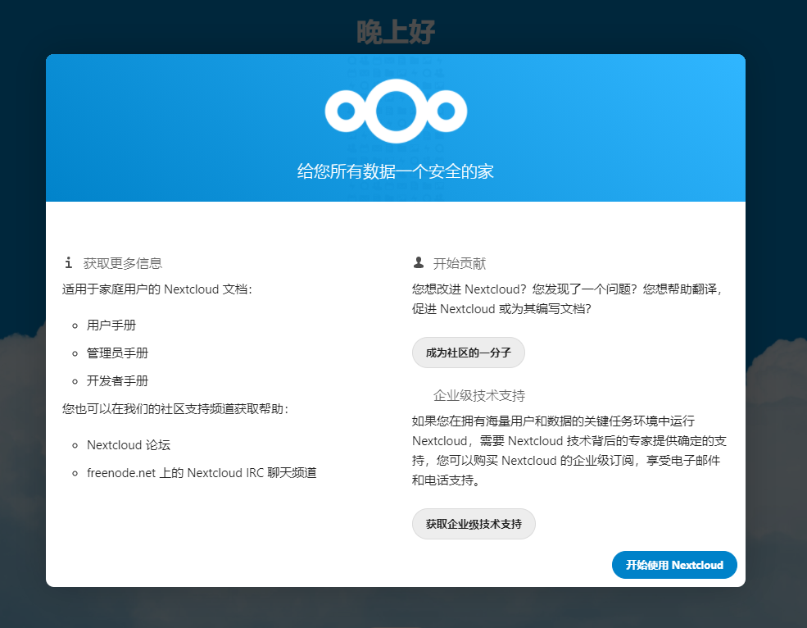Click the 开始使用 Nextcloud button
Screen dimensions: 807x628
[x=674, y=565]
